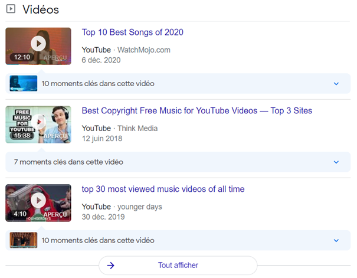This screenshot has height=278, width=357.
Task: Click the date 12 juin 2018
Action: point(102,139)
